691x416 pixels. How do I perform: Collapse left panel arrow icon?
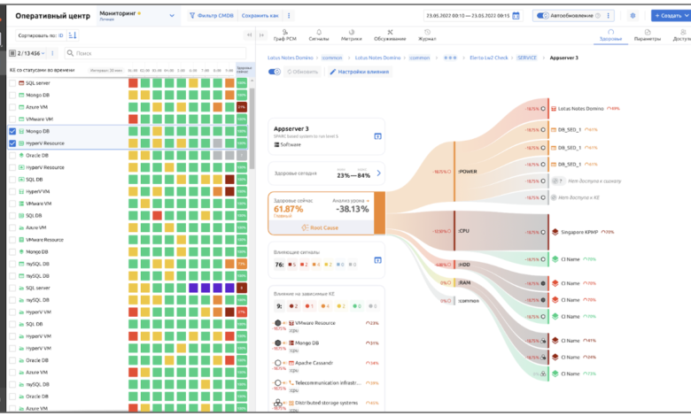pyautogui.click(x=250, y=35)
